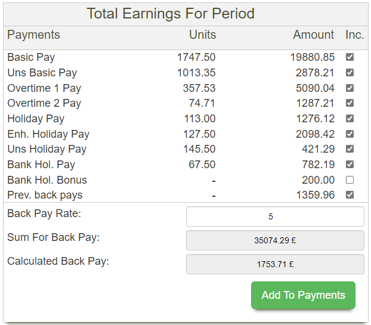Toggle Uns Basic Pay include checkbox
Image resolution: width=371 pixels, height=325 pixels.
coord(350,73)
